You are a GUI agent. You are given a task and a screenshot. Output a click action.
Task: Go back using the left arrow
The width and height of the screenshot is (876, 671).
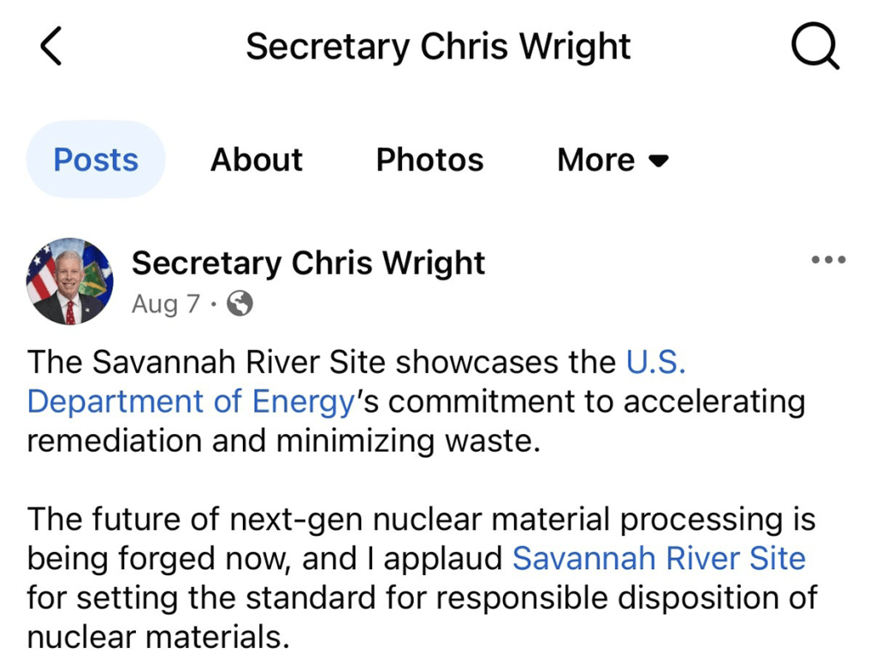click(50, 46)
